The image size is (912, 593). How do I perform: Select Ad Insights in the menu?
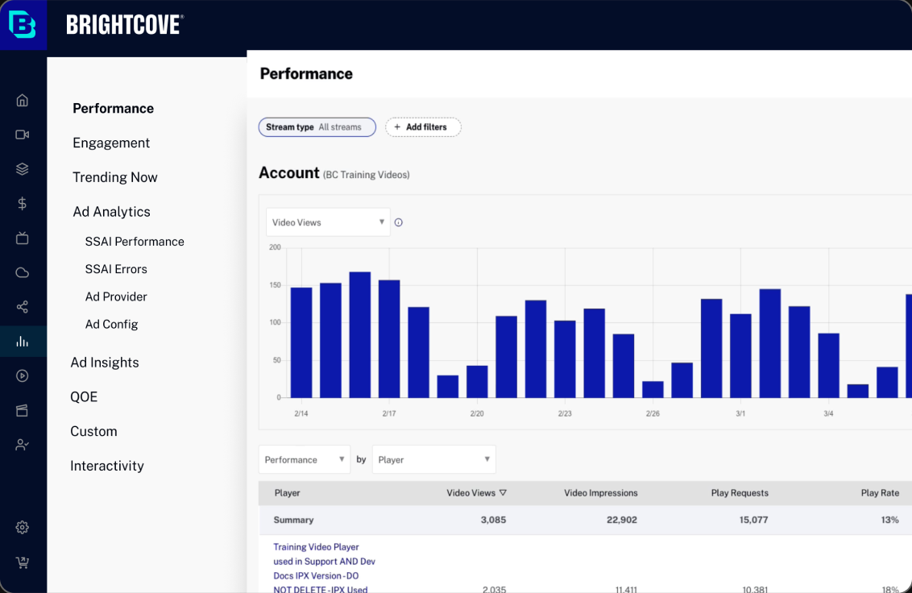(x=105, y=362)
